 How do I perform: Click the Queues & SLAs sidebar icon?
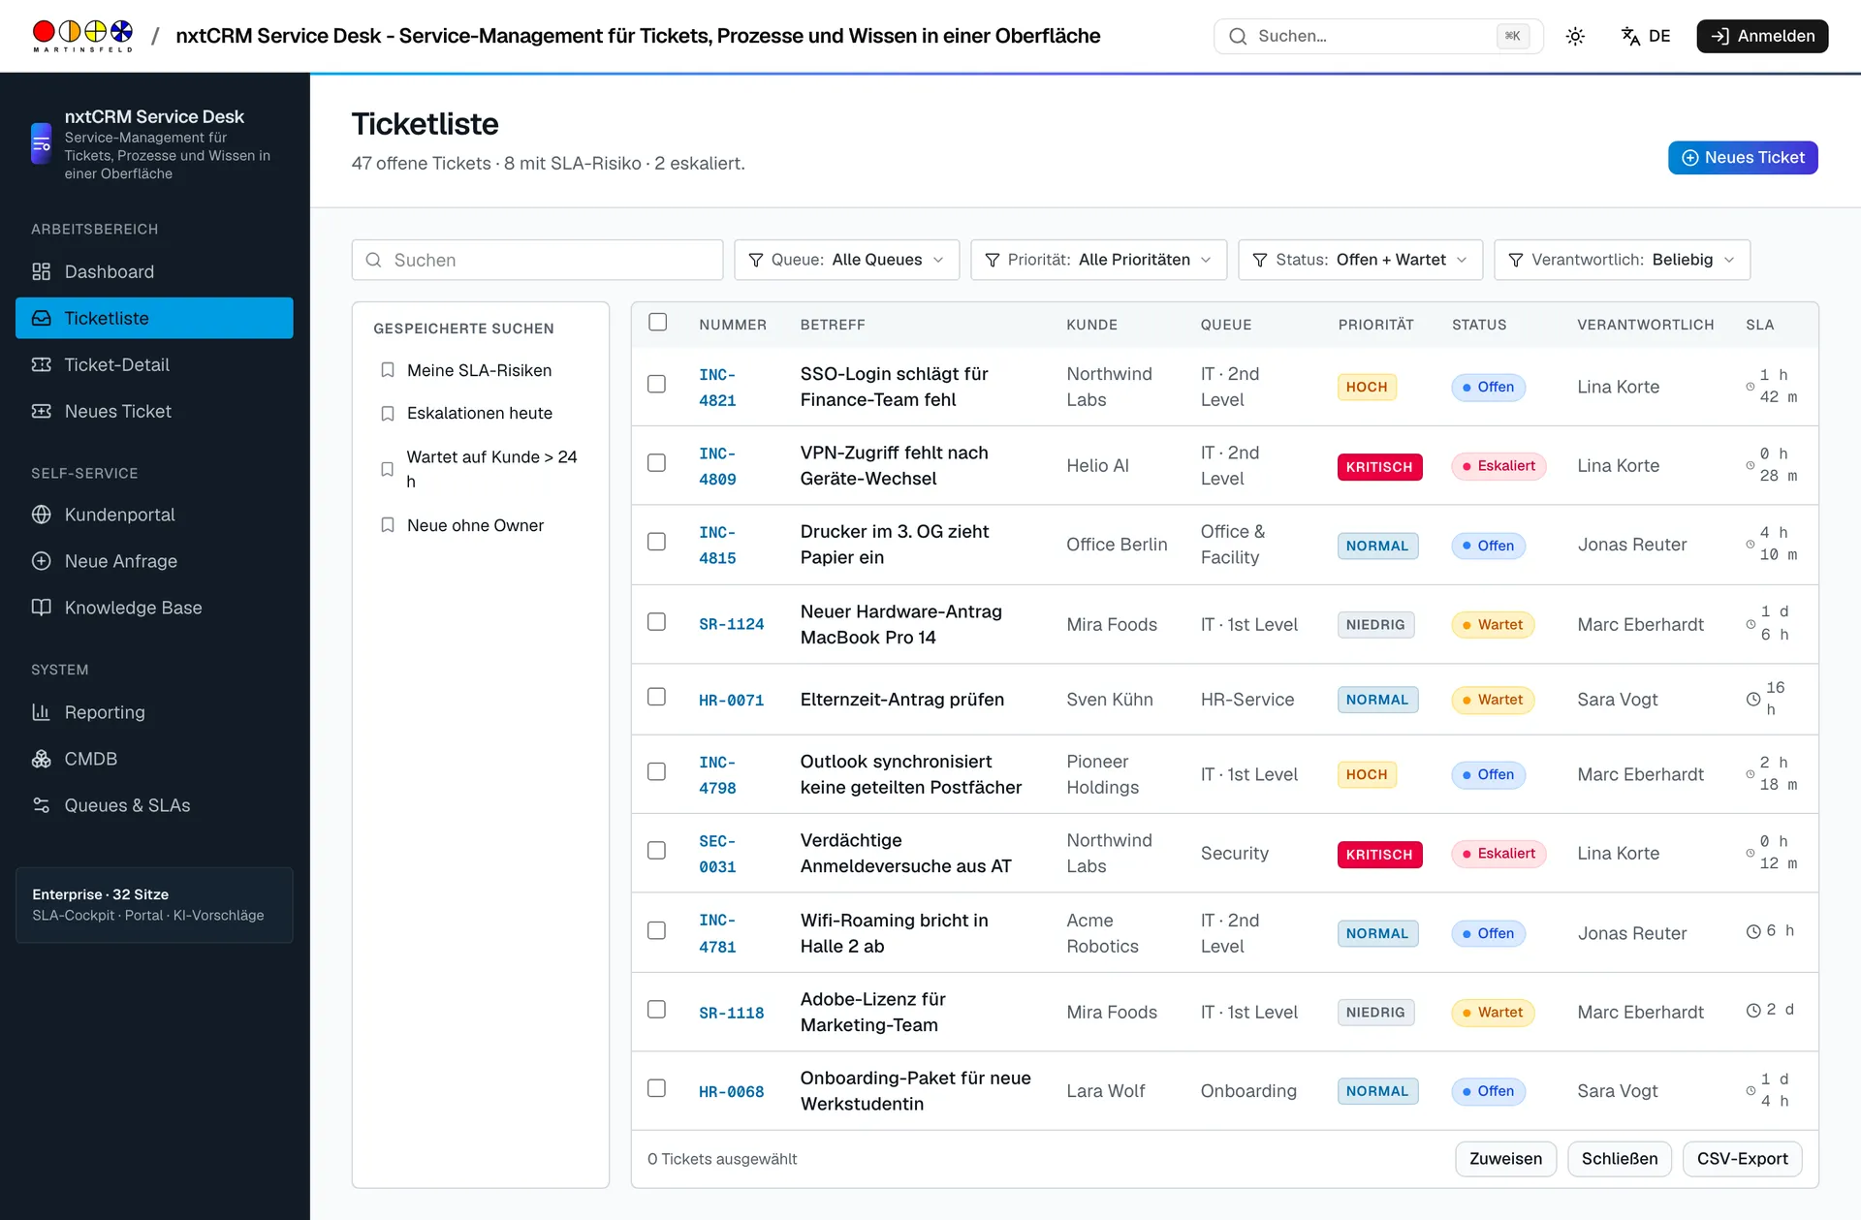point(41,805)
